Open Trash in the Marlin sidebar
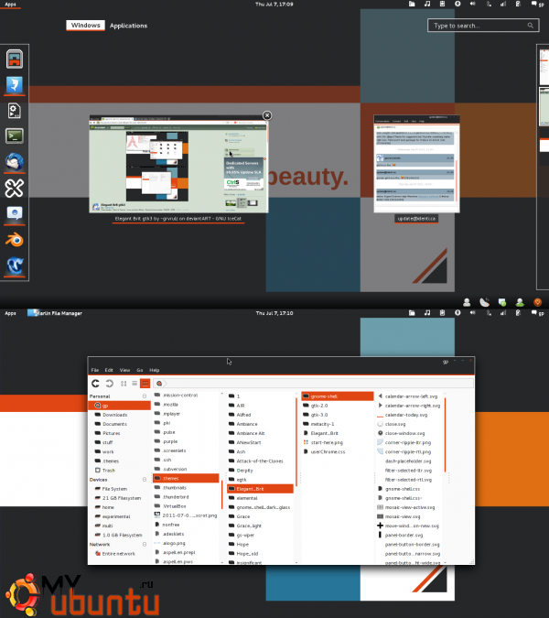 click(x=108, y=470)
